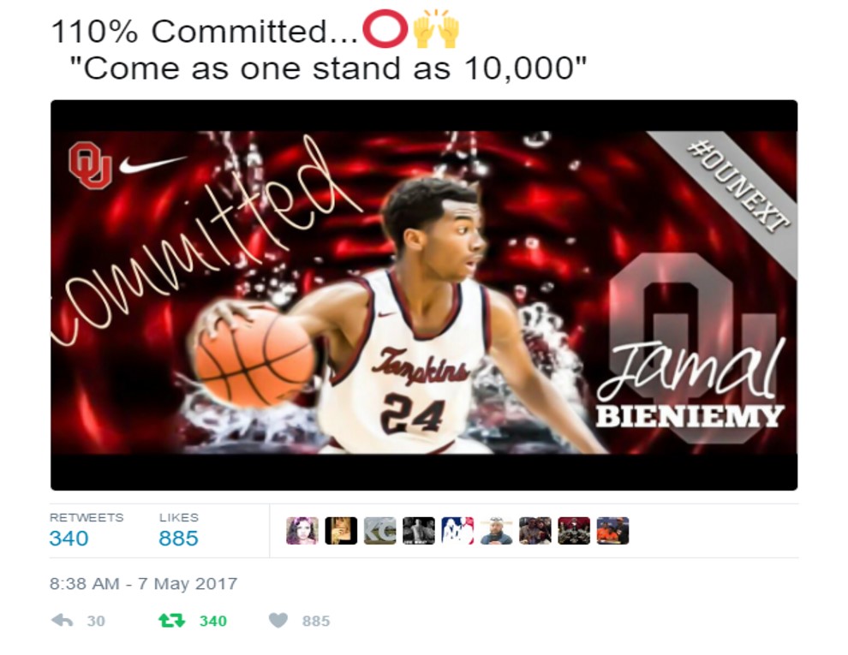This screenshot has height=655, width=848.
Task: Open the last orange jersey avatar
Action: coord(612,530)
